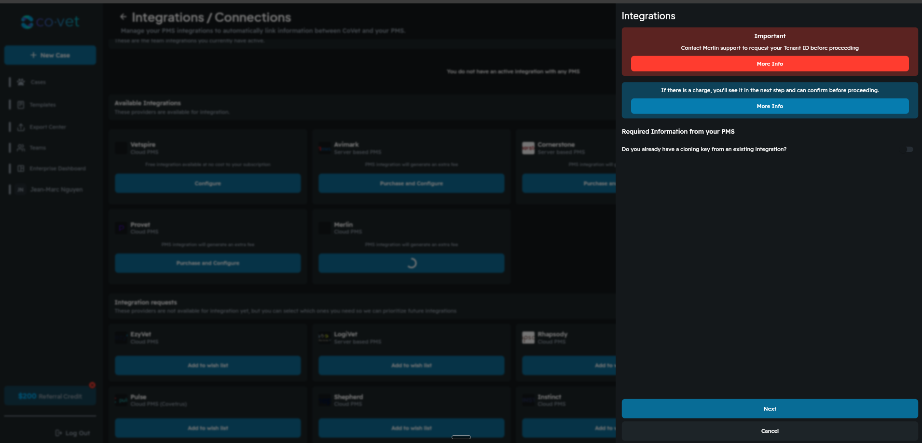Click the 'Required Information from your PMS' heading

click(678, 131)
